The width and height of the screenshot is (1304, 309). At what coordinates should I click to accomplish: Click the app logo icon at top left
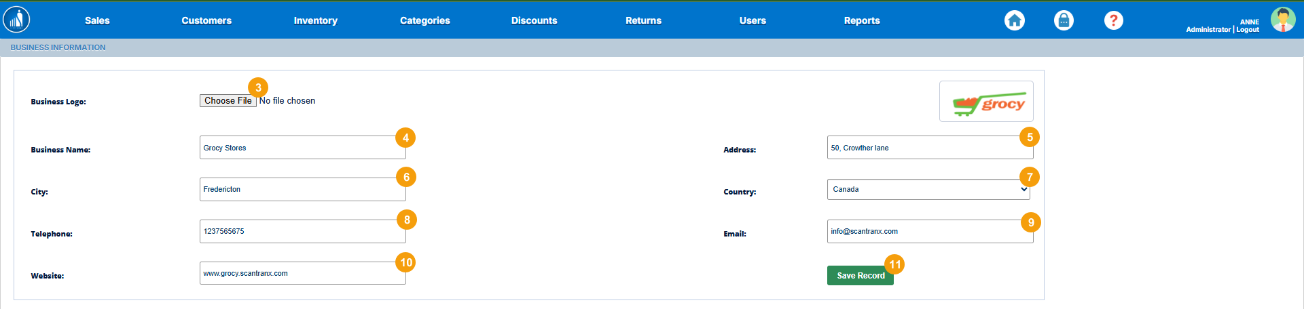[x=16, y=20]
